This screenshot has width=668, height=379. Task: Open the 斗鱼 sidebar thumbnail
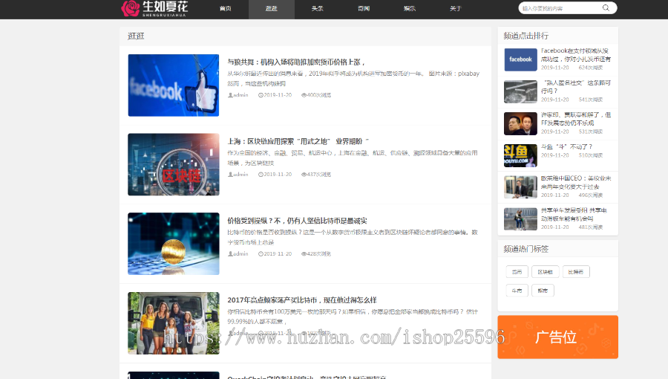[520, 155]
